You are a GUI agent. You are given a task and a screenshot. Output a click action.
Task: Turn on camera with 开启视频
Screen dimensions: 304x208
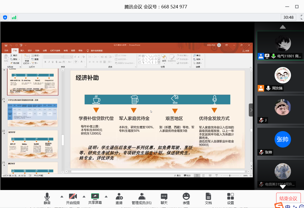click(73, 199)
